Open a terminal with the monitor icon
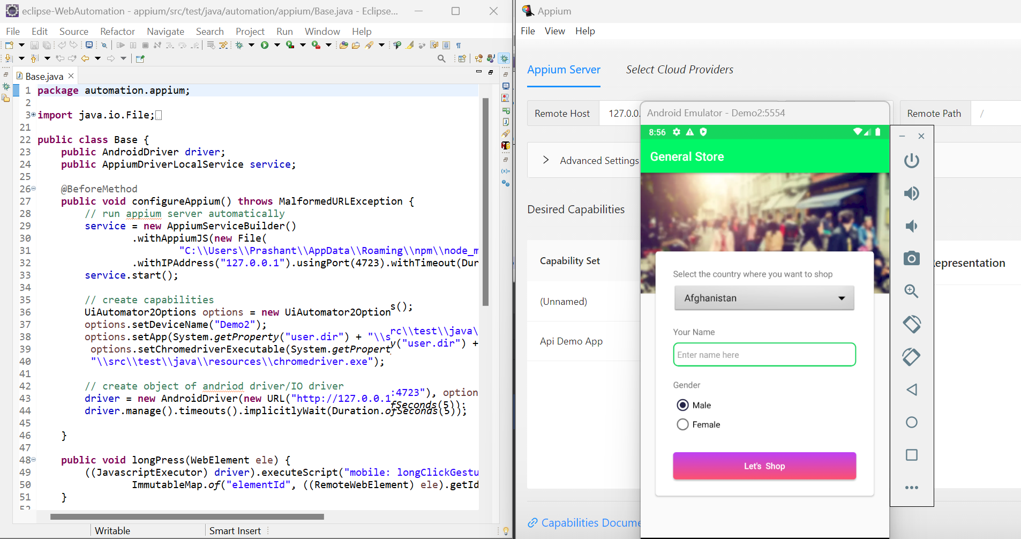 tap(89, 45)
